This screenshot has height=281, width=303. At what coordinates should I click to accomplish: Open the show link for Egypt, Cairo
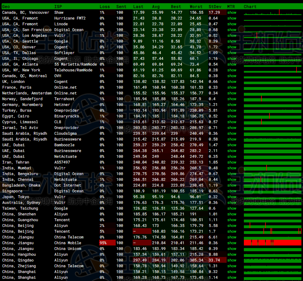click(232, 116)
